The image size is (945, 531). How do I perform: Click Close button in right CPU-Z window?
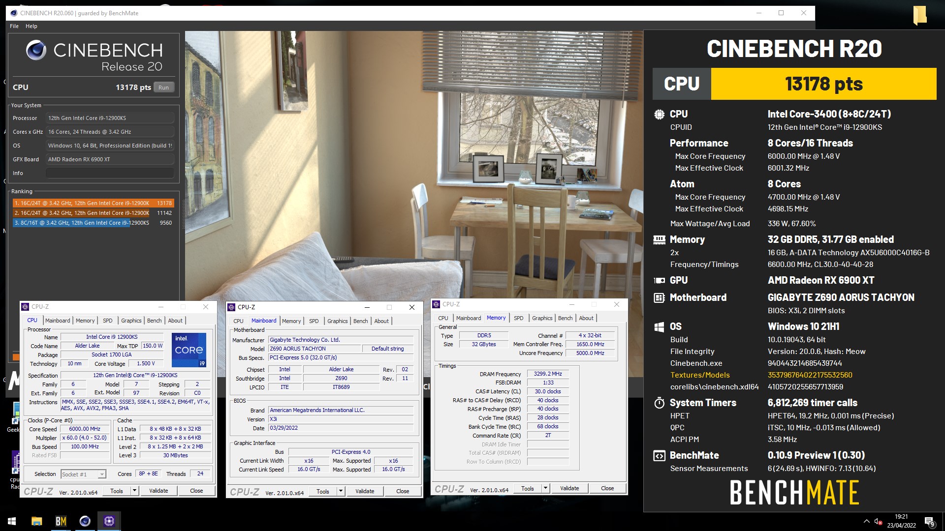[x=607, y=488]
